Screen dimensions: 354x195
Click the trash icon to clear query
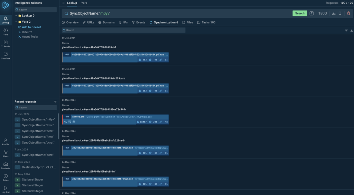pos(348,13)
